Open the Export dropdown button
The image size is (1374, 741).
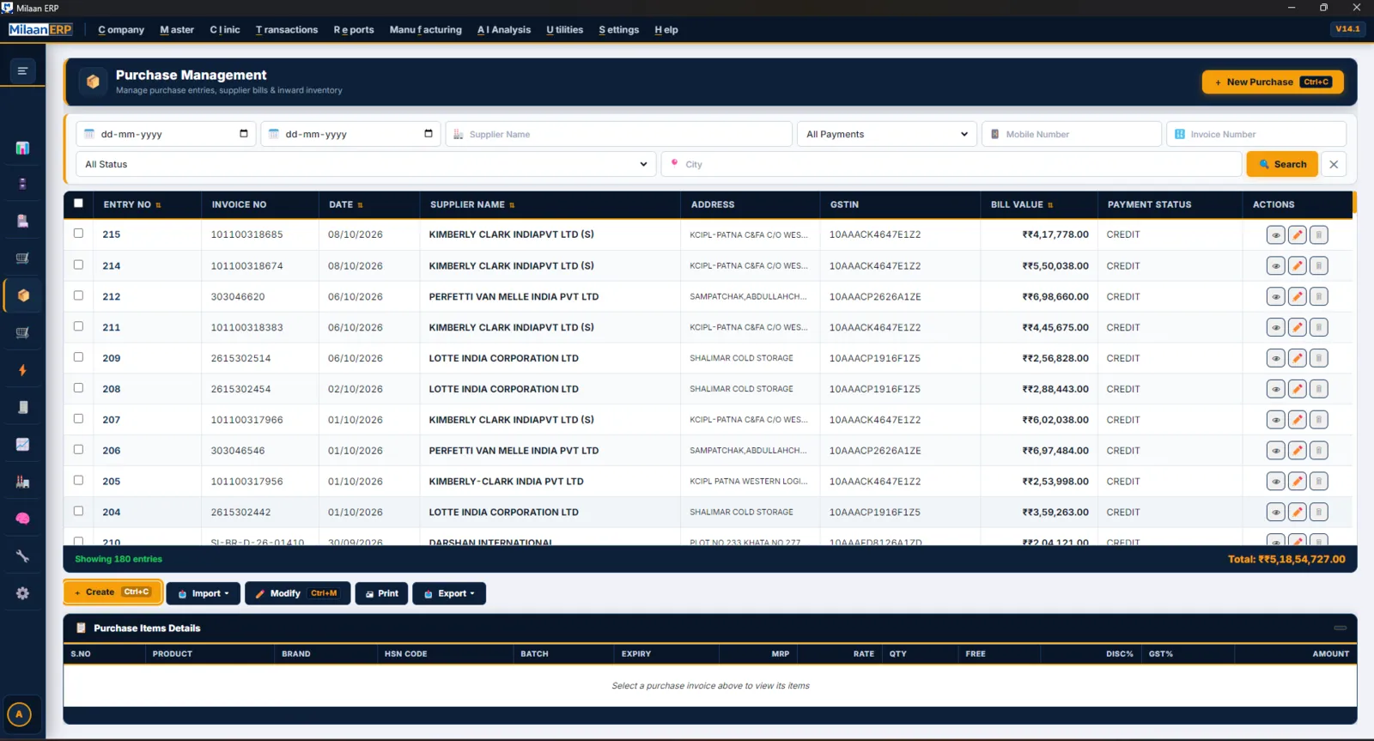tap(449, 593)
